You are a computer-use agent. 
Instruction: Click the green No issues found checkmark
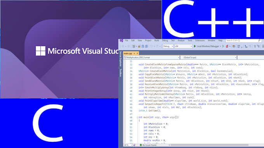point(141,145)
